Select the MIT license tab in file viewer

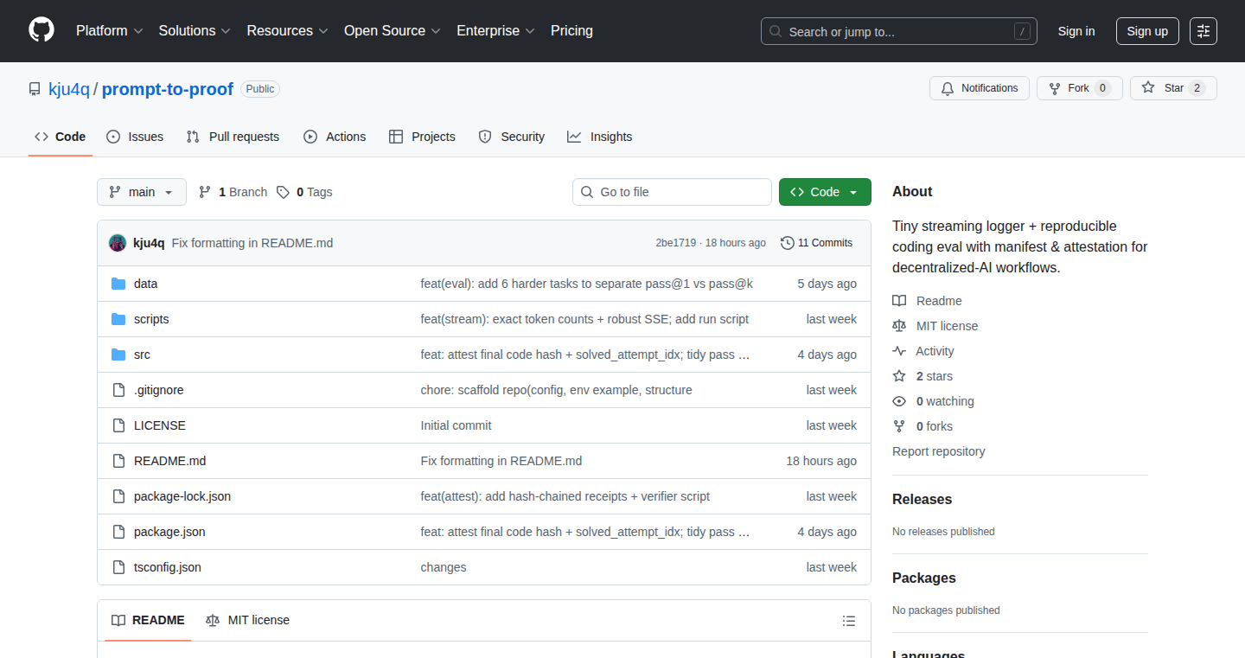(247, 620)
